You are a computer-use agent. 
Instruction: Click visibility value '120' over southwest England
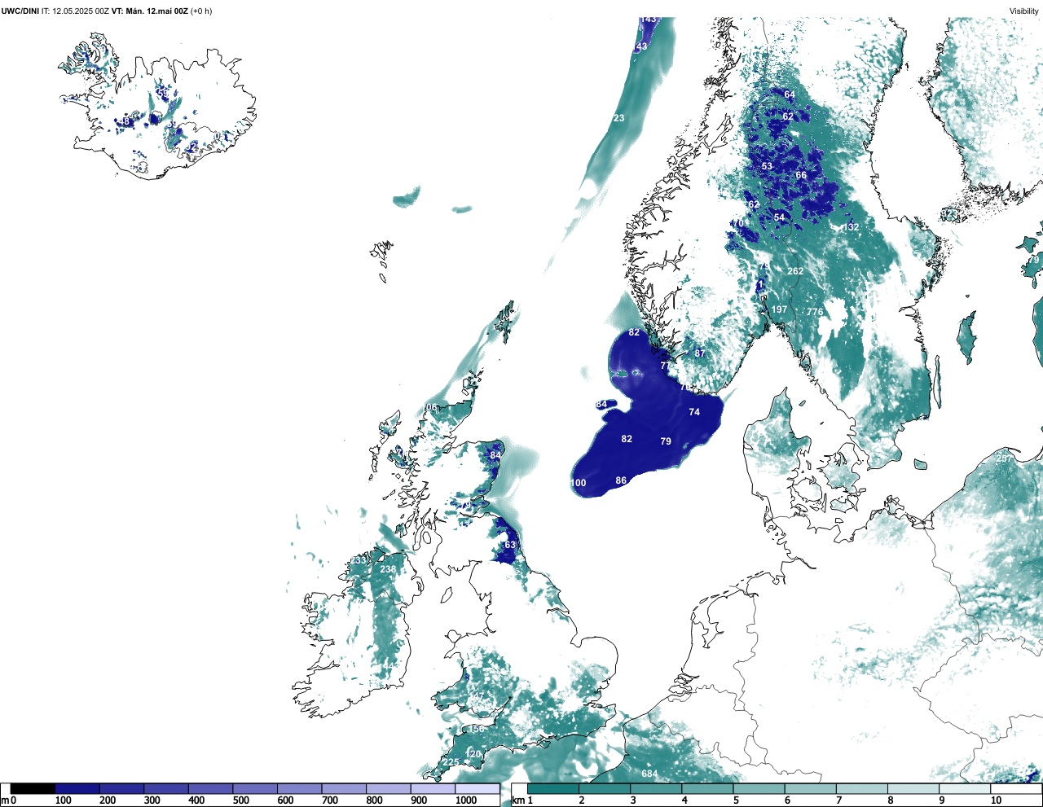tap(473, 754)
